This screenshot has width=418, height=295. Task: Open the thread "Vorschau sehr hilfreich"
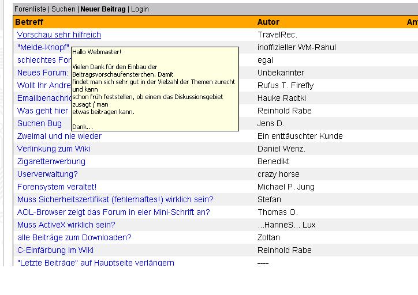[x=59, y=35]
